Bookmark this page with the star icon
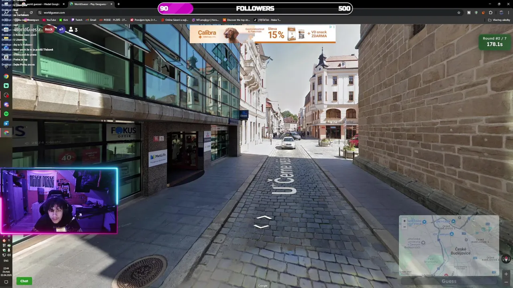This screenshot has width=513, height=288. point(459,12)
